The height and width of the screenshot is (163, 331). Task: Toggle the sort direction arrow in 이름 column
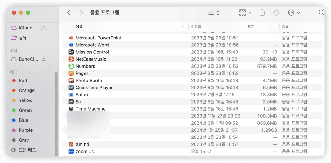184,27
